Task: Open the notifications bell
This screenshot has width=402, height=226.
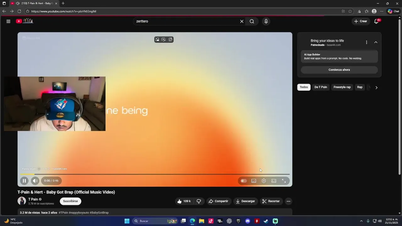Action: click(x=376, y=21)
